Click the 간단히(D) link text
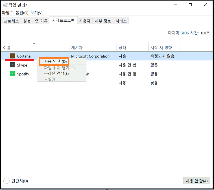 coord(20,181)
